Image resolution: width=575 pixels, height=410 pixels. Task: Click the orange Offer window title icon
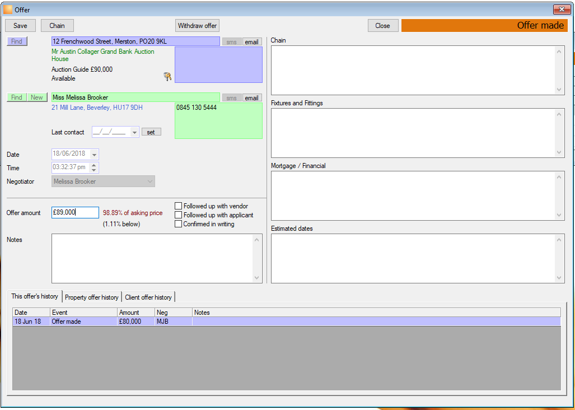(x=8, y=10)
